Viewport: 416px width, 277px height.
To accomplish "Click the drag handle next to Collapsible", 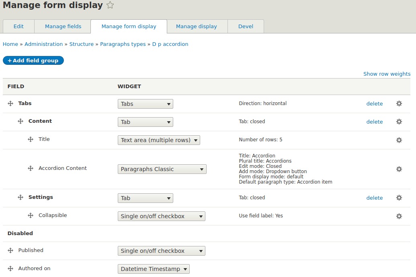I will pos(30,215).
